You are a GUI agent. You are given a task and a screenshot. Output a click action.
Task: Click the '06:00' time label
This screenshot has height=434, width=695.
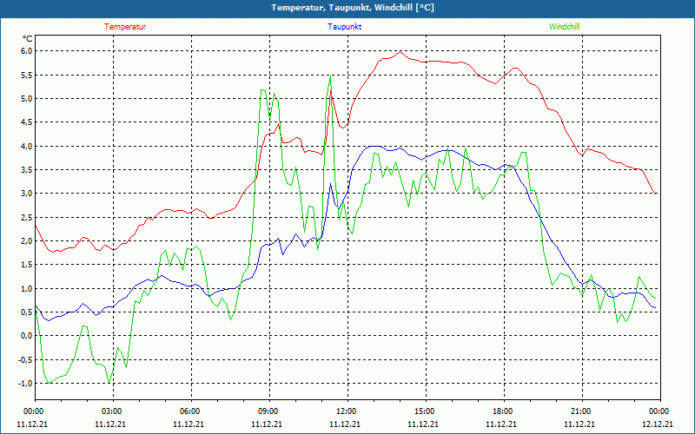[191, 411]
